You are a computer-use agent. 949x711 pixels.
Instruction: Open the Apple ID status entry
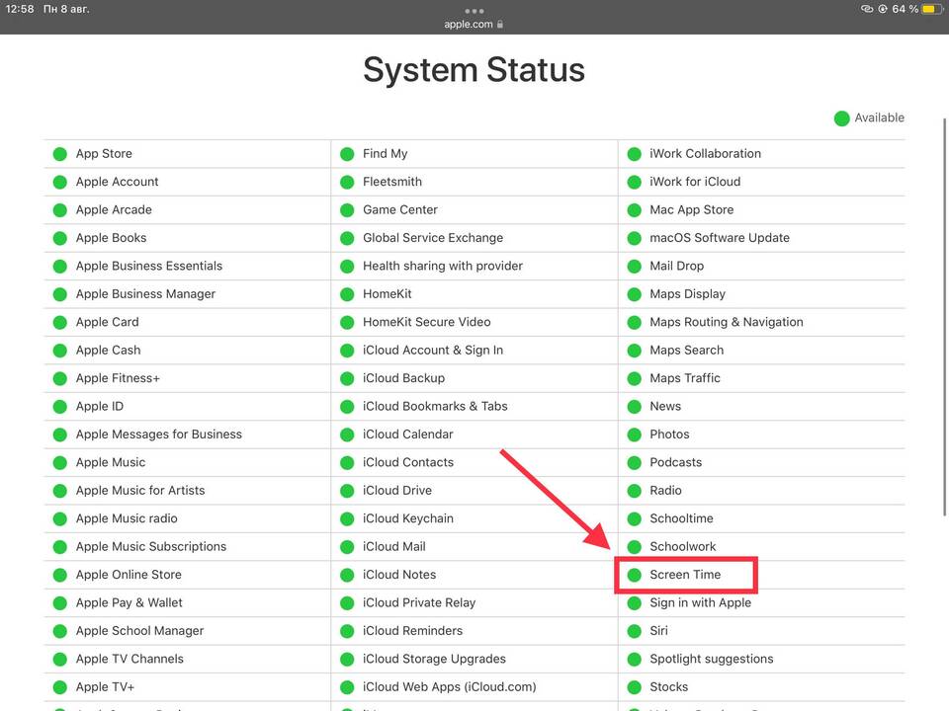tap(99, 406)
